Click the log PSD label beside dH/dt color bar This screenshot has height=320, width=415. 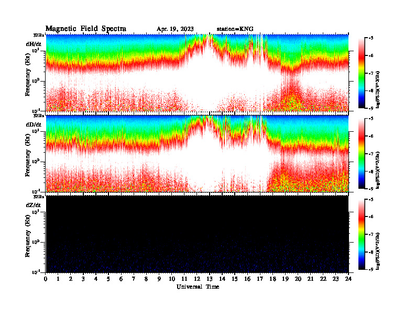point(378,89)
